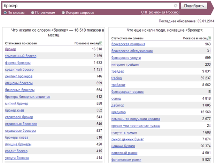Image resolution: width=216 pixels, height=164 pixels.
Task: Open the 'финансовые рынки' link
Action: click(126, 160)
